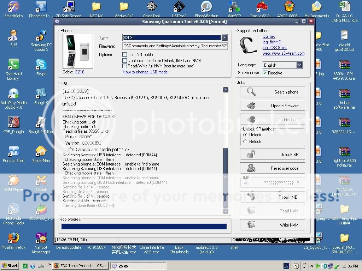The image size is (362, 271).
Task: Open the Windows Start menu
Action: [10, 266]
